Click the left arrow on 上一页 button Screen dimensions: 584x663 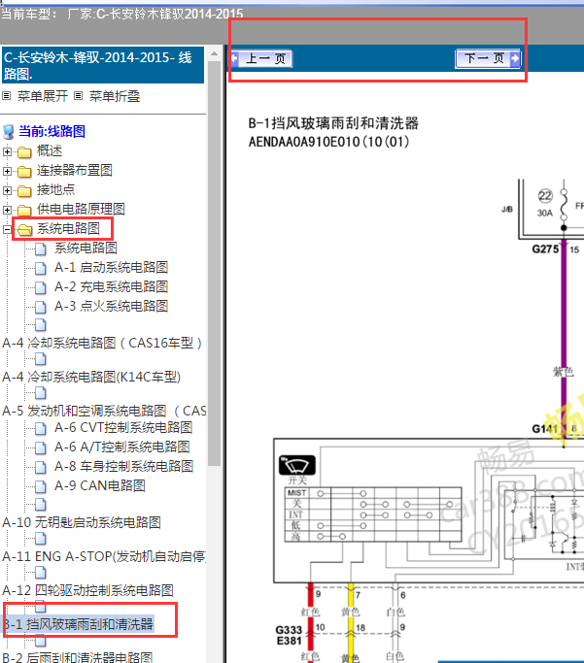[235, 59]
